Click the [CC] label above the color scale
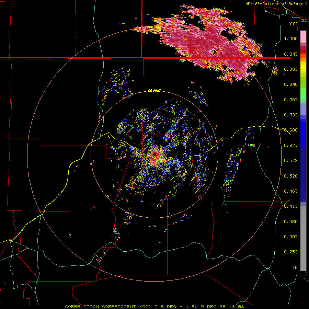Viewport: 309px width, 309px height. [293, 24]
